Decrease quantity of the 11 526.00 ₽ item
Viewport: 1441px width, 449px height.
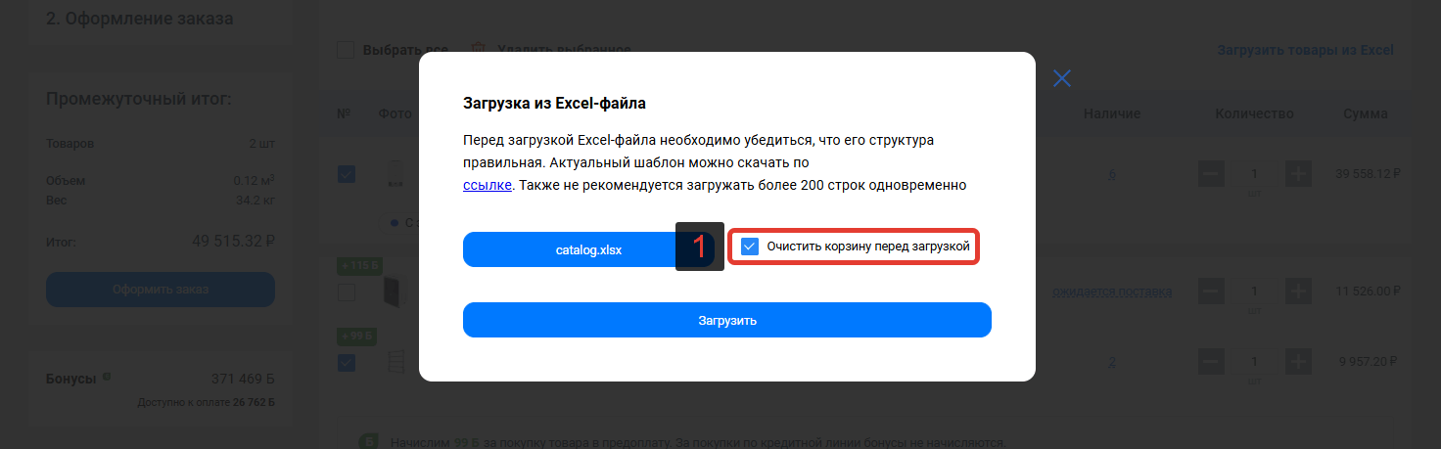pos(1211,292)
